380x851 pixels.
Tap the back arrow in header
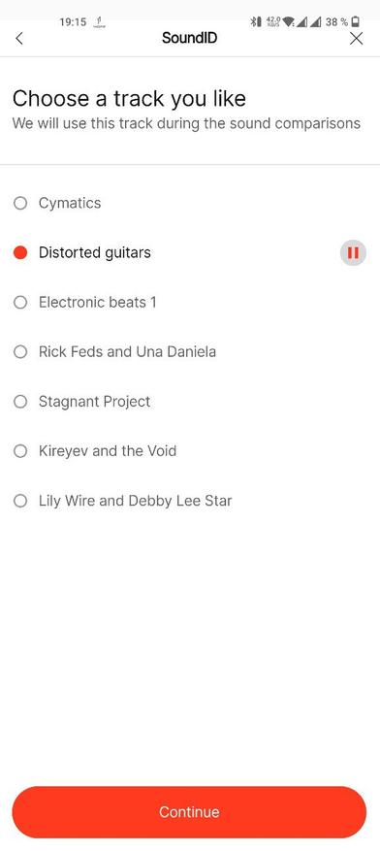point(19,38)
